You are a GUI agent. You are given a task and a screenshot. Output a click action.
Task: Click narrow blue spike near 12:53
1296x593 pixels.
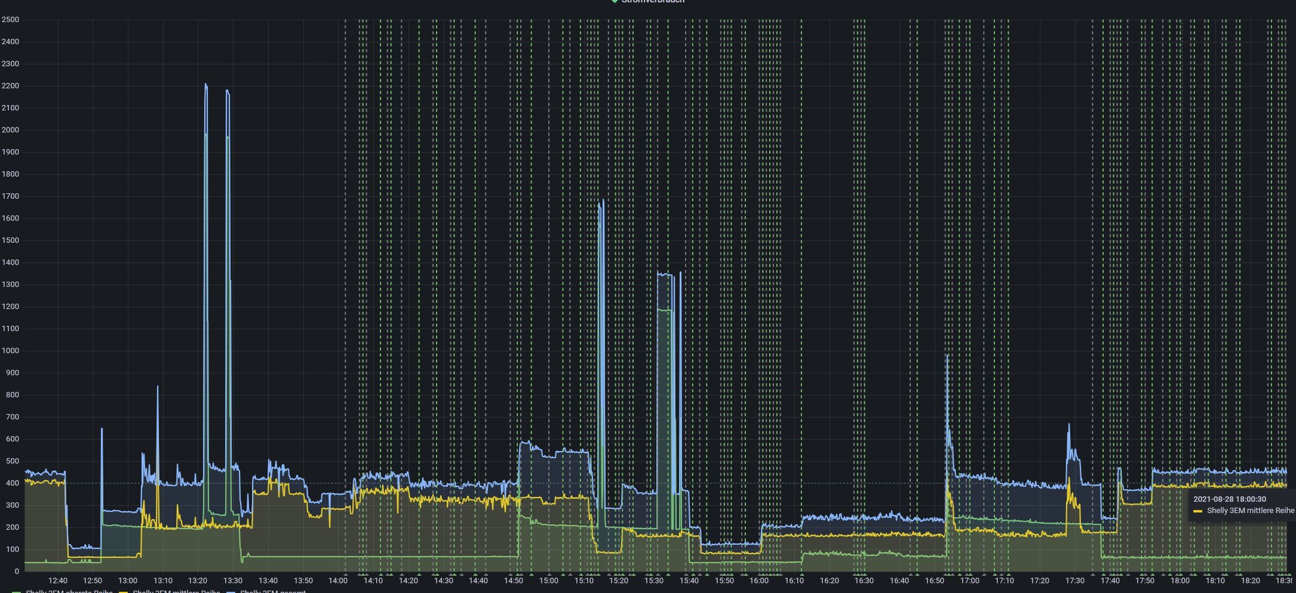point(102,429)
